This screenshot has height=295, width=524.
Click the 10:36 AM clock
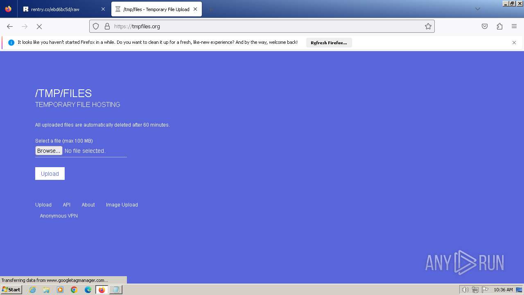tap(503, 290)
